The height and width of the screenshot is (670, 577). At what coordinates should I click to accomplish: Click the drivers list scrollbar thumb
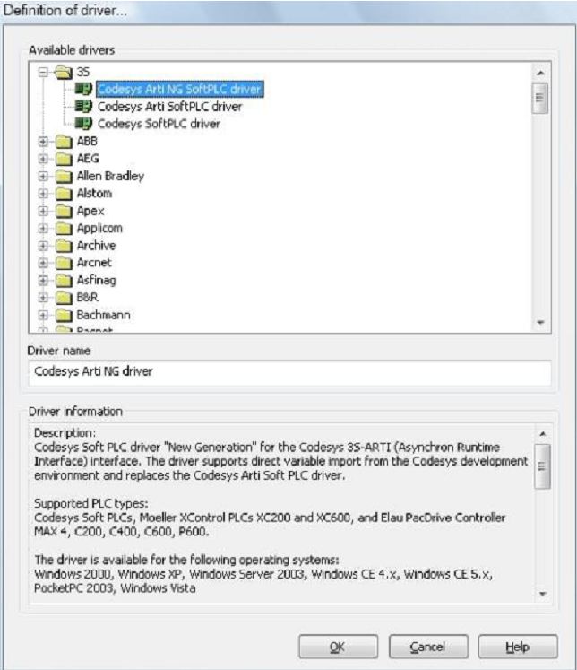coord(540,99)
